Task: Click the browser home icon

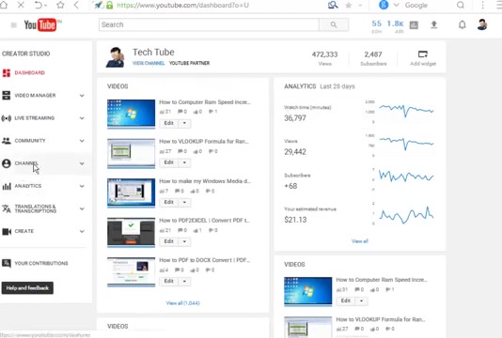Action: (4, 5)
